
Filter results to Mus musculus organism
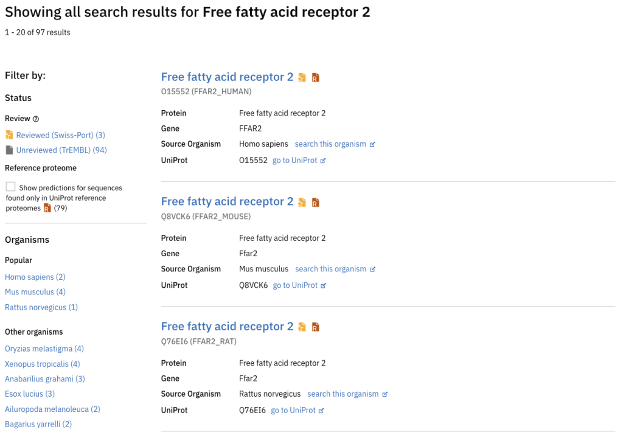tap(35, 292)
